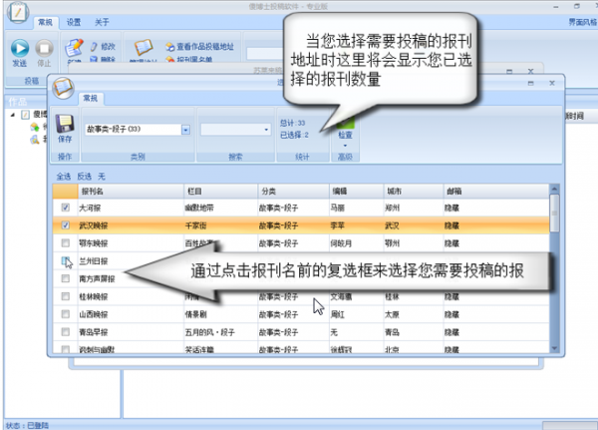Click the 停止 (Stop) icon
The image size is (598, 430).
coord(44,47)
